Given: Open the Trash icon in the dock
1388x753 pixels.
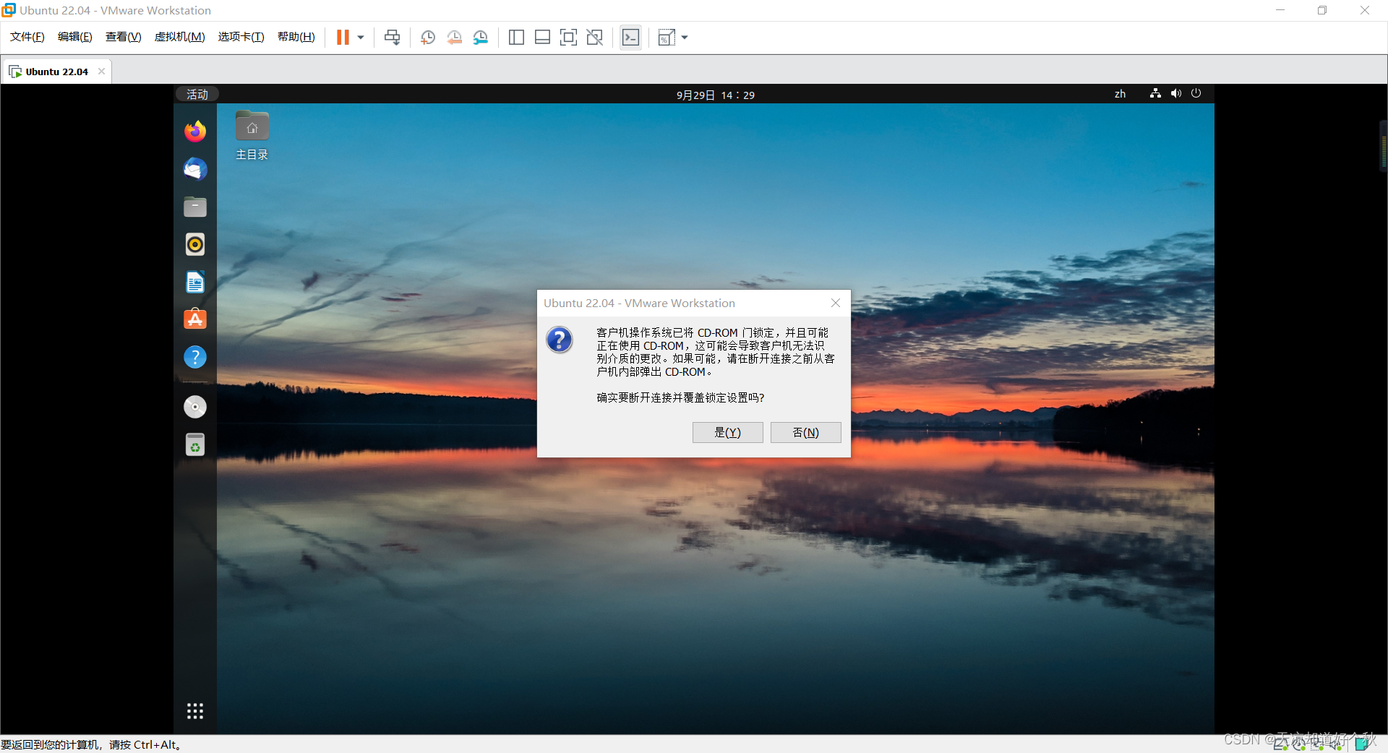Looking at the screenshot, I should pos(195,444).
